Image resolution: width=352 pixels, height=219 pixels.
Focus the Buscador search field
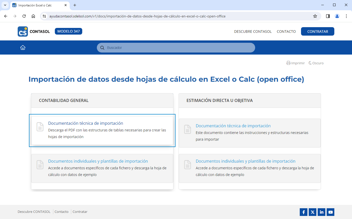pyautogui.click(x=176, y=48)
